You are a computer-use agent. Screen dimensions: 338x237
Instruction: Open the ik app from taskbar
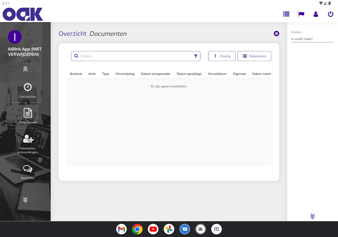tap(201, 229)
